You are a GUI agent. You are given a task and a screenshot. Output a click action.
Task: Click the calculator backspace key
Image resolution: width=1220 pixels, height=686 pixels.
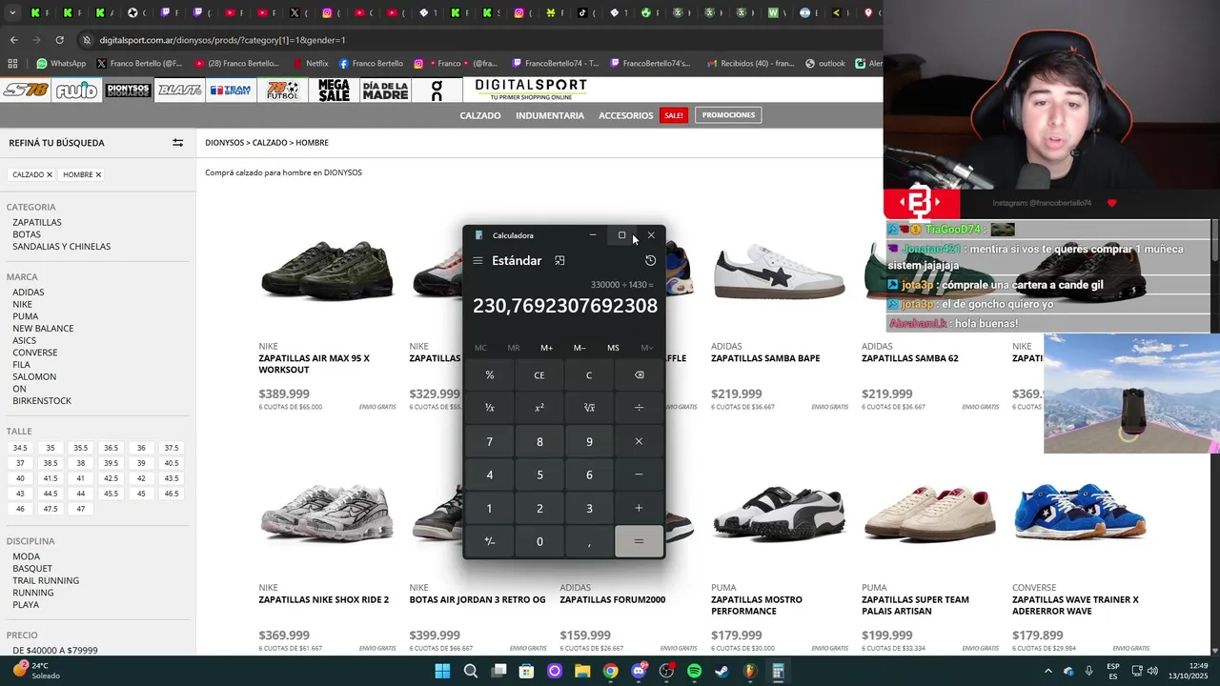639,375
